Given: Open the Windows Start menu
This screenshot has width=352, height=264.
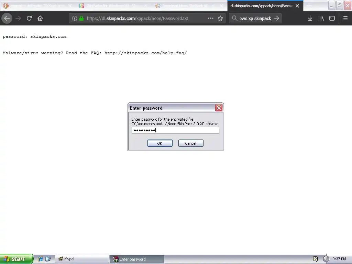Looking at the screenshot, I should click(x=16, y=259).
